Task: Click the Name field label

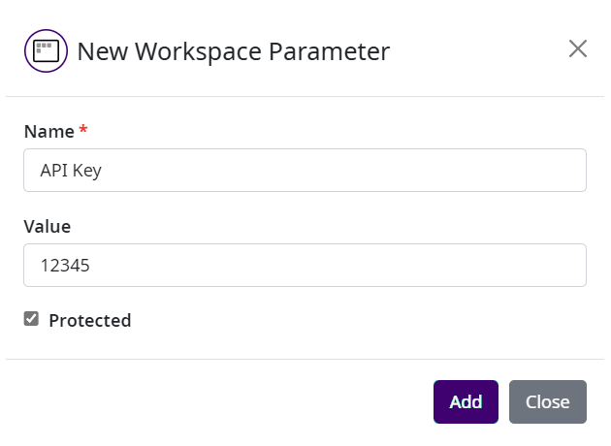Action: pyautogui.click(x=48, y=131)
